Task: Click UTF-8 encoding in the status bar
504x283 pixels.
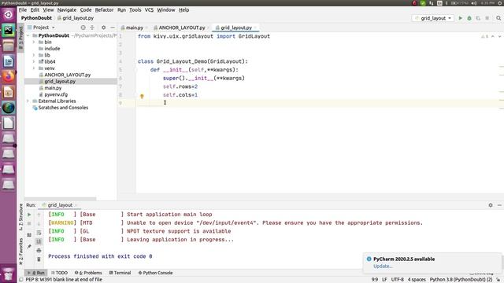Action: coord(397,280)
